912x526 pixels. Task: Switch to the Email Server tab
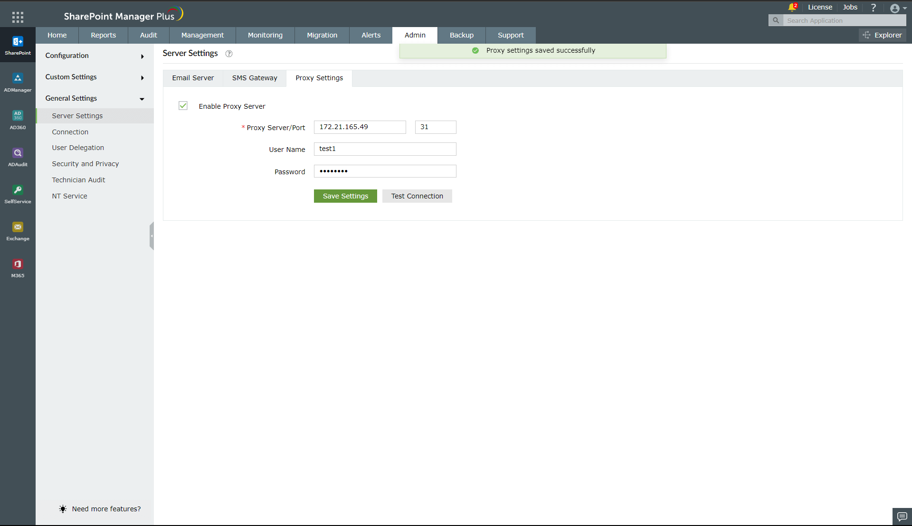(193, 78)
